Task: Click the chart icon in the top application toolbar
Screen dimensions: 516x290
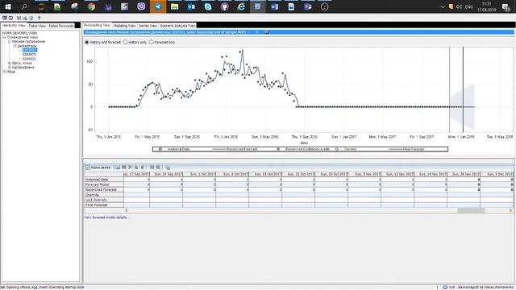Action: tap(25, 18)
